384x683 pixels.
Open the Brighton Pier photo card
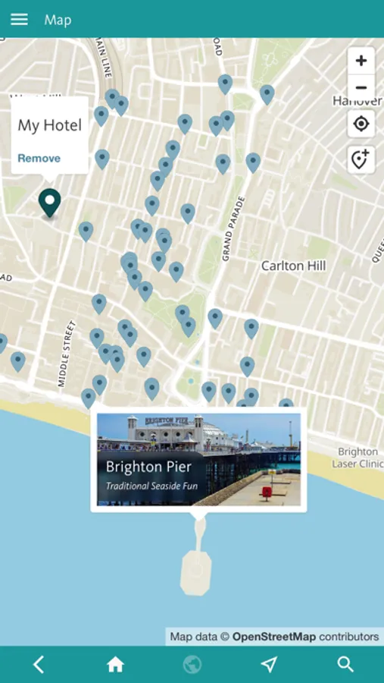tap(198, 460)
